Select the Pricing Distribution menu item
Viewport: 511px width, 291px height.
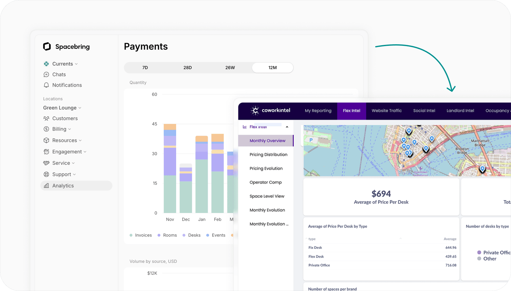pyautogui.click(x=268, y=154)
